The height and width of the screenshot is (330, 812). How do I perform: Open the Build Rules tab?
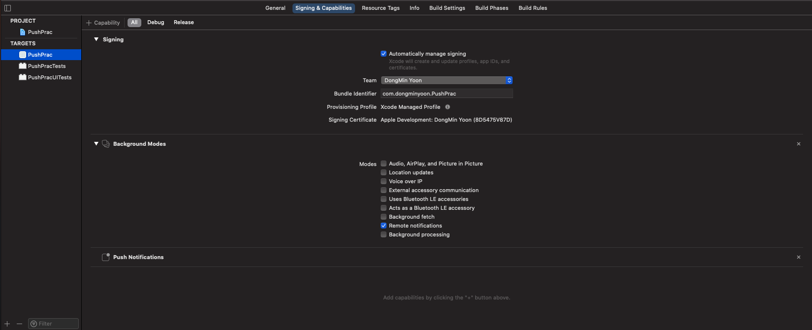(x=533, y=8)
